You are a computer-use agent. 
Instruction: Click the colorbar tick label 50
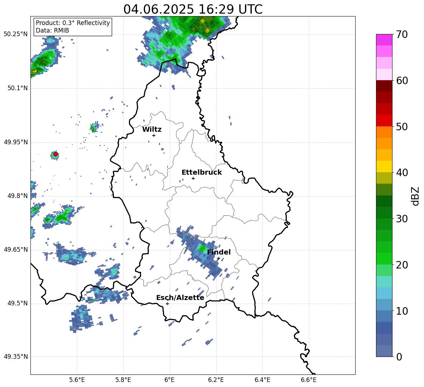click(402, 127)
